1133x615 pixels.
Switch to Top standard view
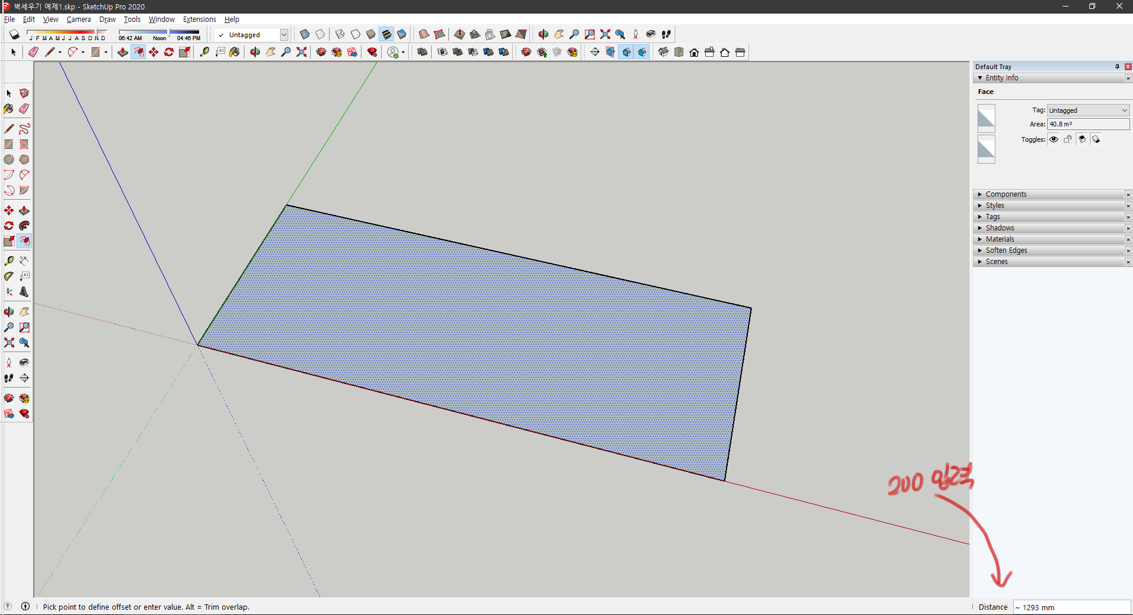(x=679, y=52)
